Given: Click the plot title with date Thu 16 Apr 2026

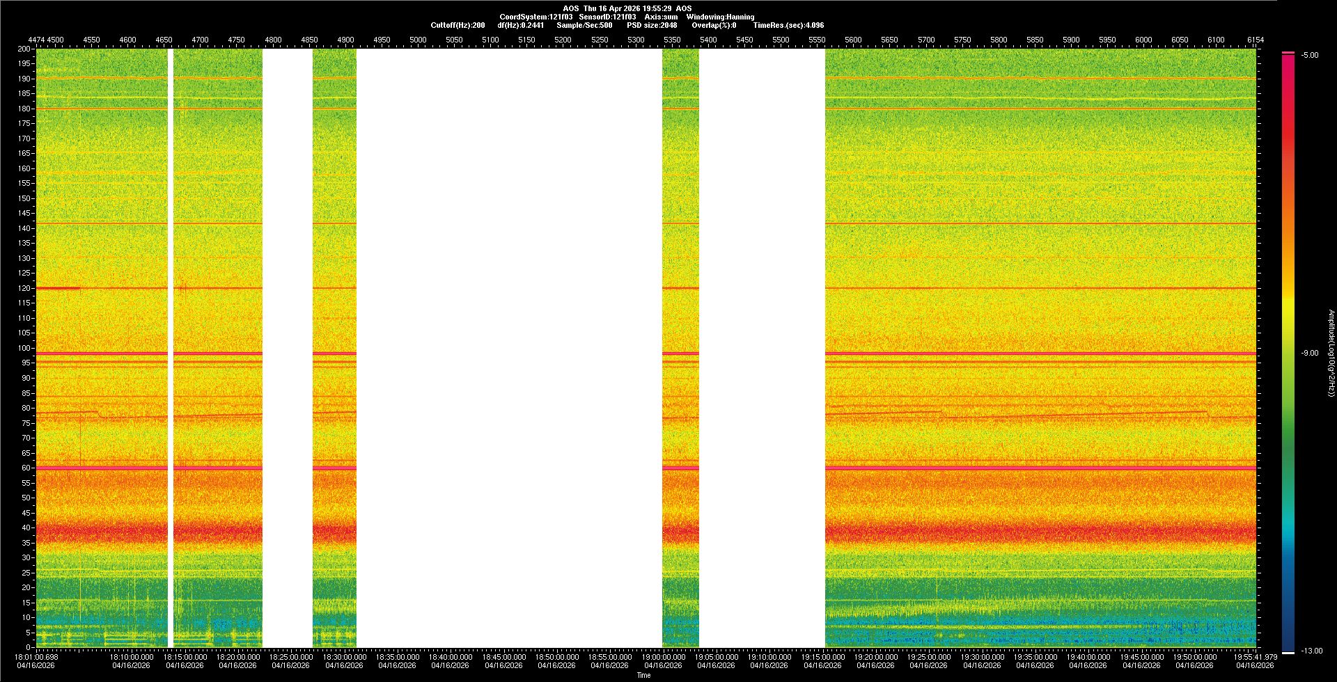Looking at the screenshot, I should (627, 8).
